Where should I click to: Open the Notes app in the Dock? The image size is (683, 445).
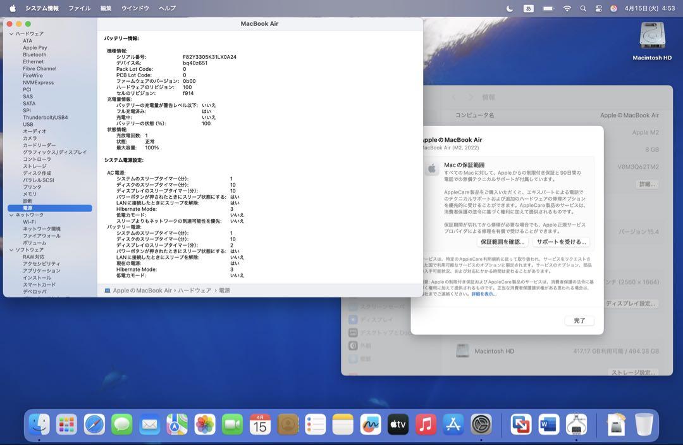[x=343, y=424]
